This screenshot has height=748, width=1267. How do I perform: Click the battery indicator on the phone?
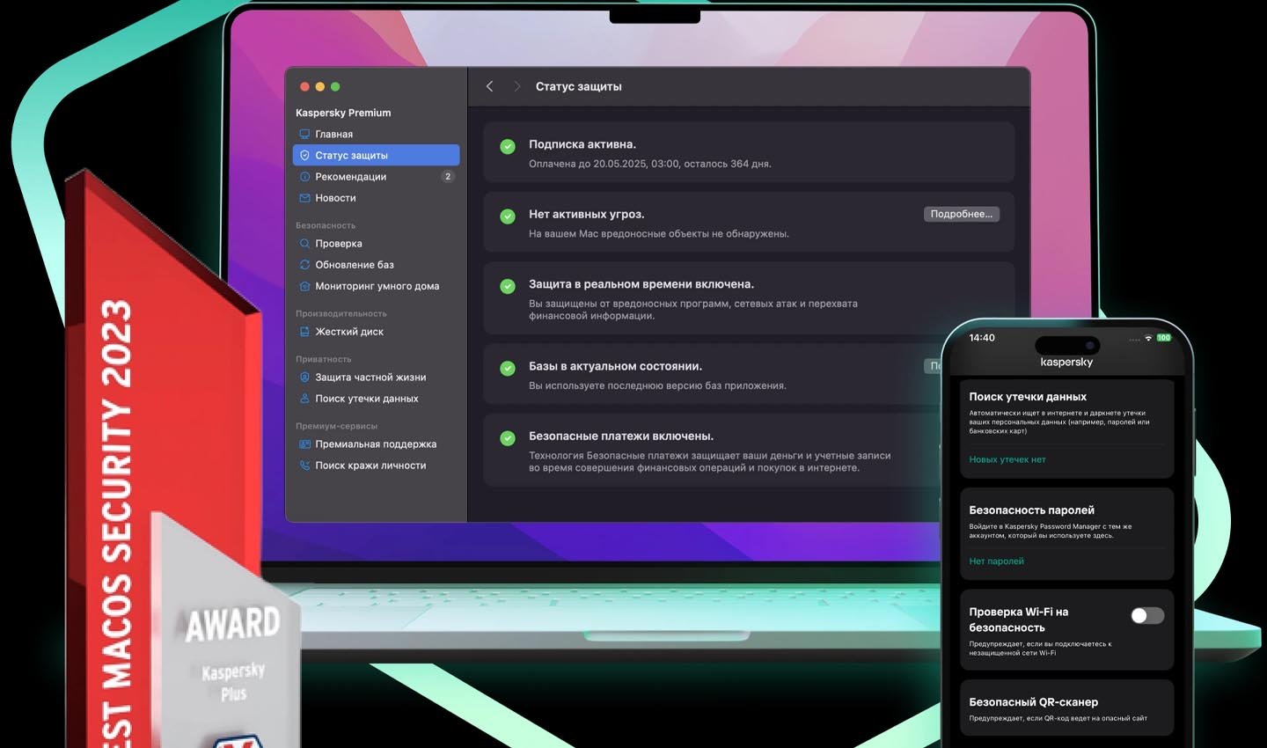[x=1164, y=338]
